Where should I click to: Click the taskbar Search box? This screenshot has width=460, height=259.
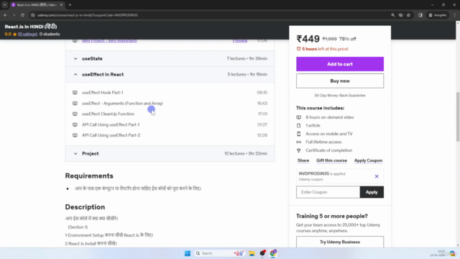point(219,253)
